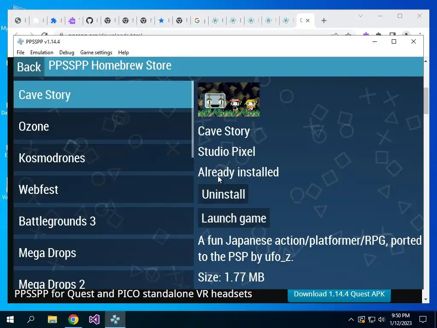Open a new Chrome tab
The height and width of the screenshot is (328, 437).
coord(323,20)
